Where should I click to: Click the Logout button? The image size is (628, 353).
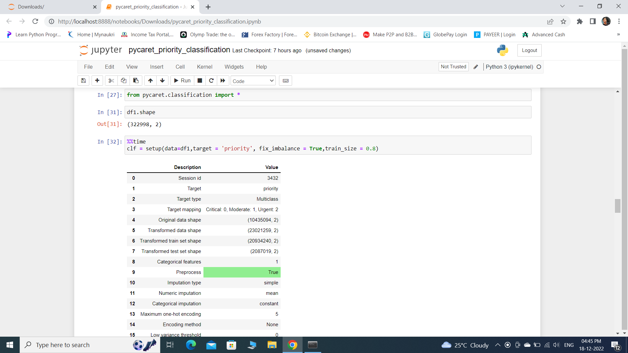pos(529,50)
